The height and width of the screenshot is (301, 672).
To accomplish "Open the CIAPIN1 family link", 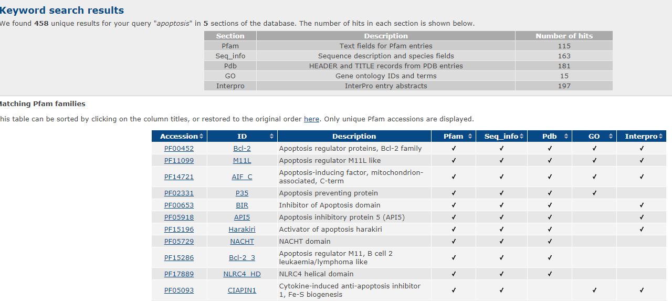I will tap(242, 290).
